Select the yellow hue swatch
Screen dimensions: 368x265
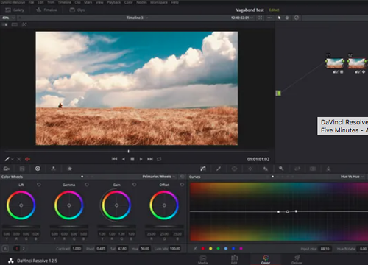(210, 249)
